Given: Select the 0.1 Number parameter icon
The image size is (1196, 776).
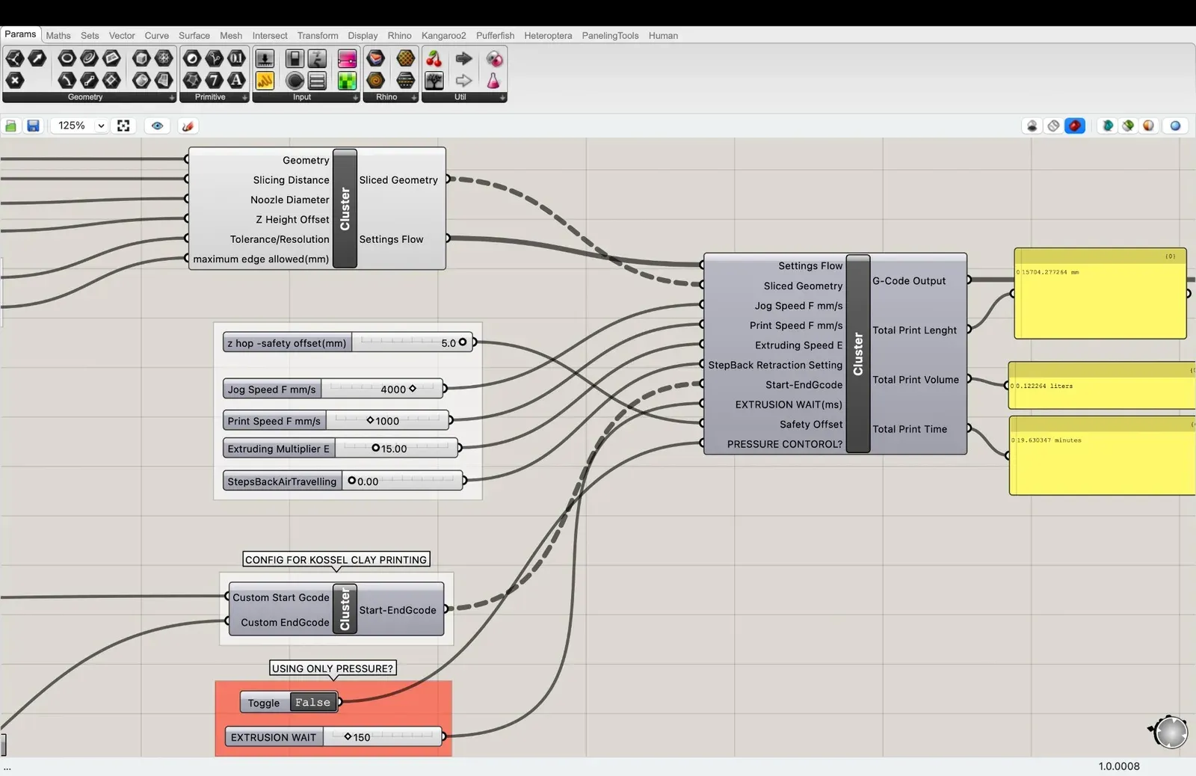Looking at the screenshot, I should (x=236, y=58).
